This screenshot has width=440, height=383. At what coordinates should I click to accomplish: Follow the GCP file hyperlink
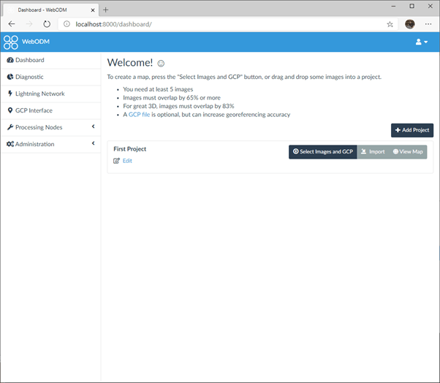(139, 115)
